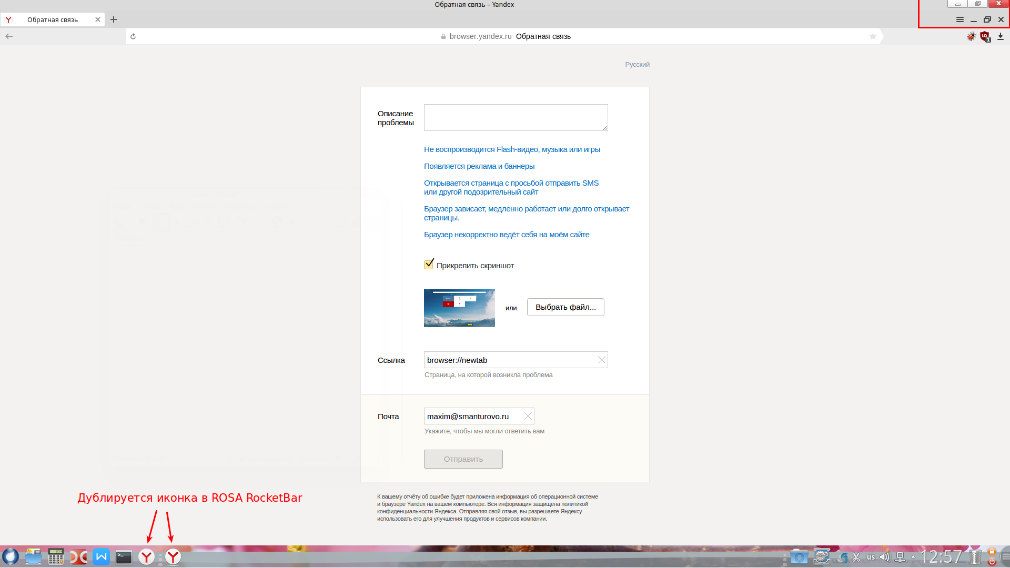Open a new tab with plus button
This screenshot has width=1010, height=568.
[114, 19]
